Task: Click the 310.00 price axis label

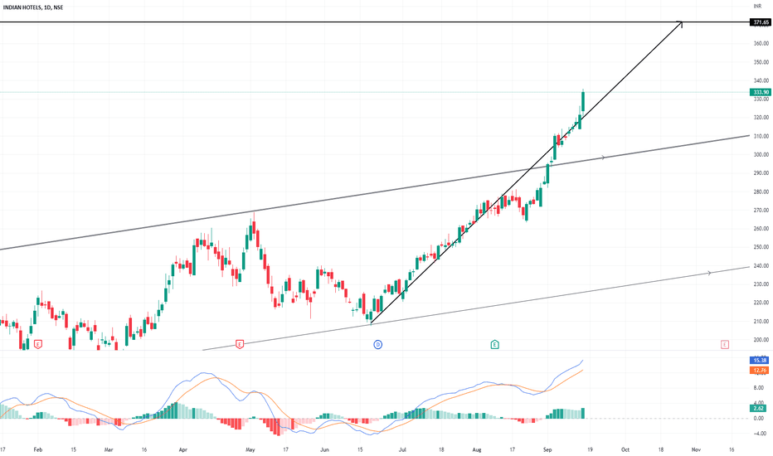Action: pyautogui.click(x=761, y=136)
